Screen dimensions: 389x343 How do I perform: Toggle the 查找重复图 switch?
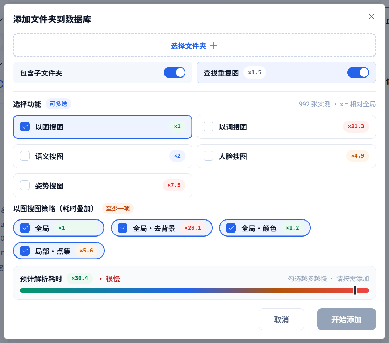coord(358,73)
